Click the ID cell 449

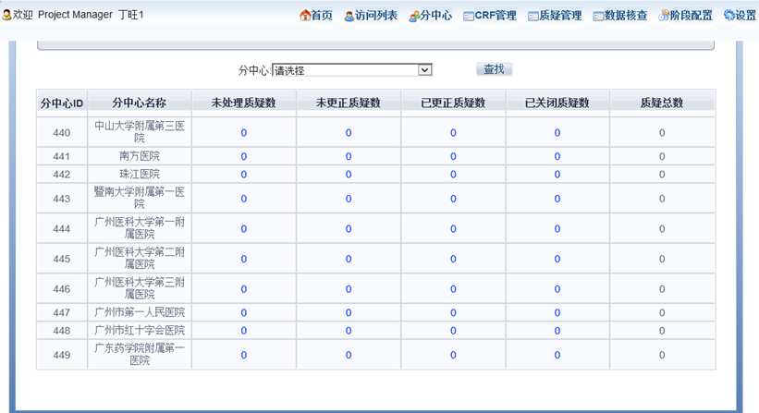(x=62, y=355)
